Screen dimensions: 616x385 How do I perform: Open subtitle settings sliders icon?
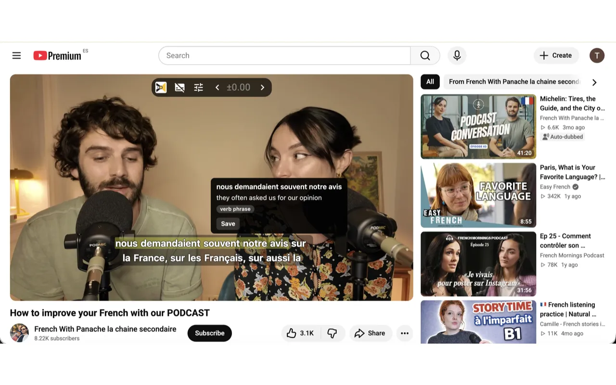(198, 87)
